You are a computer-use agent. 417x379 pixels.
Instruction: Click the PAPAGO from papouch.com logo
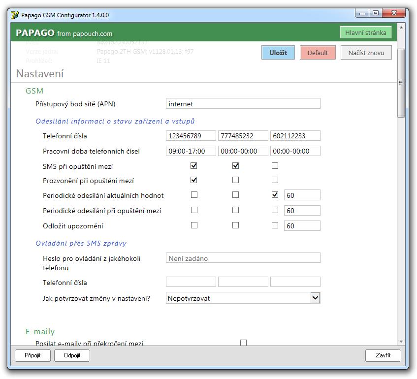click(64, 33)
